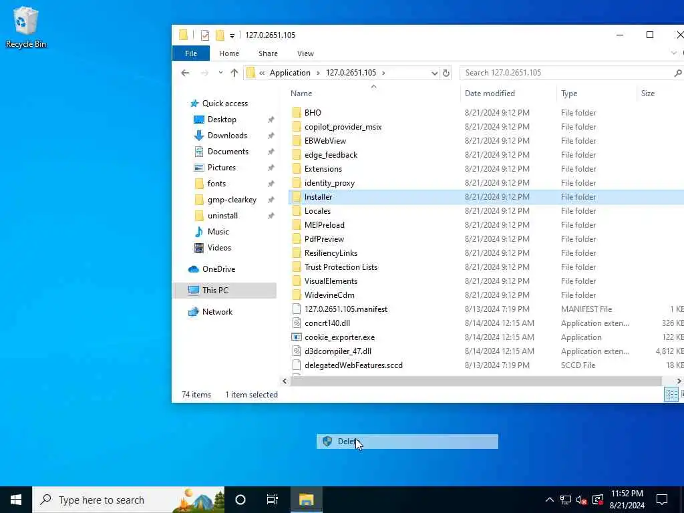The width and height of the screenshot is (684, 513).
Task: Sort by the Date modified column header
Action: click(x=490, y=94)
